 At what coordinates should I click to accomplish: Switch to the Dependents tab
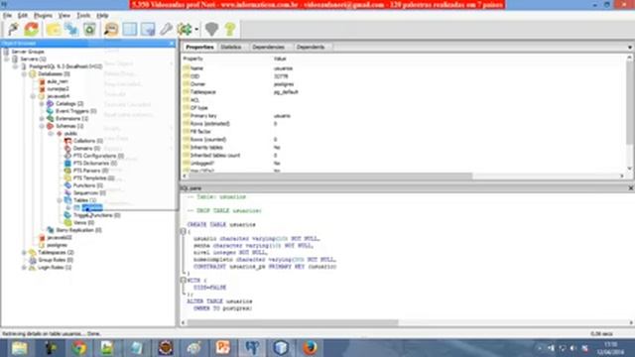click(311, 47)
